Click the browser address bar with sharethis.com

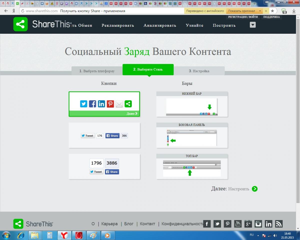[x=100, y=11]
